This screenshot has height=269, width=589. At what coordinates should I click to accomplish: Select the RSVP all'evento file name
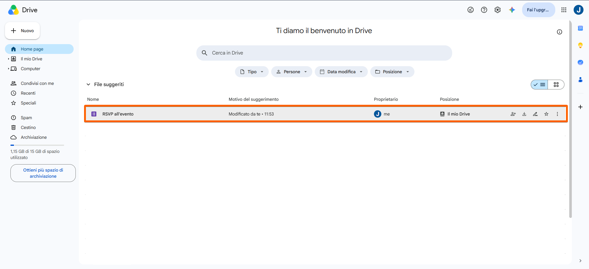[x=118, y=114]
